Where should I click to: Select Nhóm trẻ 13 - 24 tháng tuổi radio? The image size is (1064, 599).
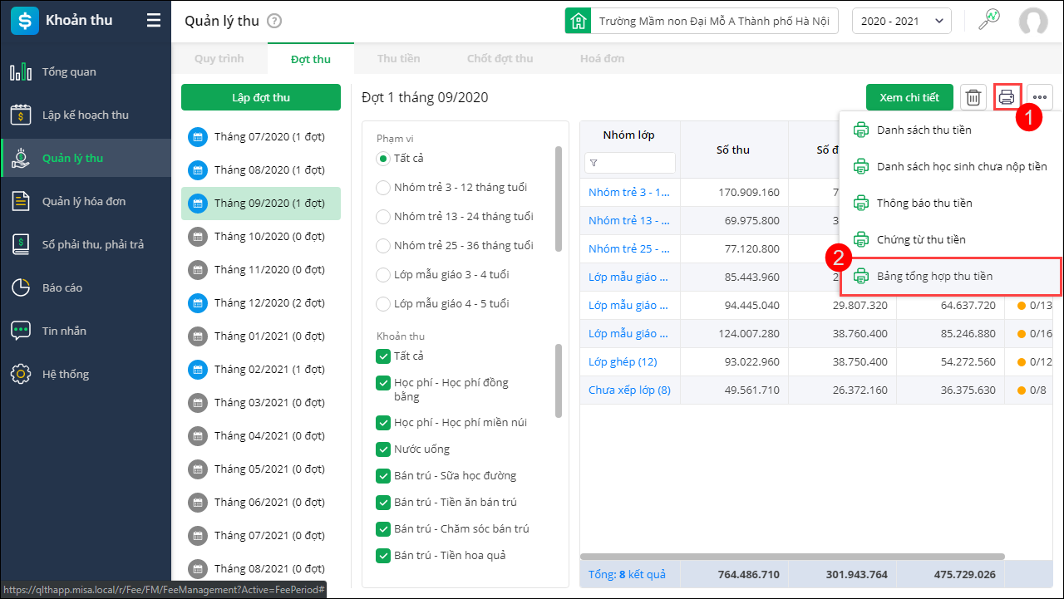(383, 217)
